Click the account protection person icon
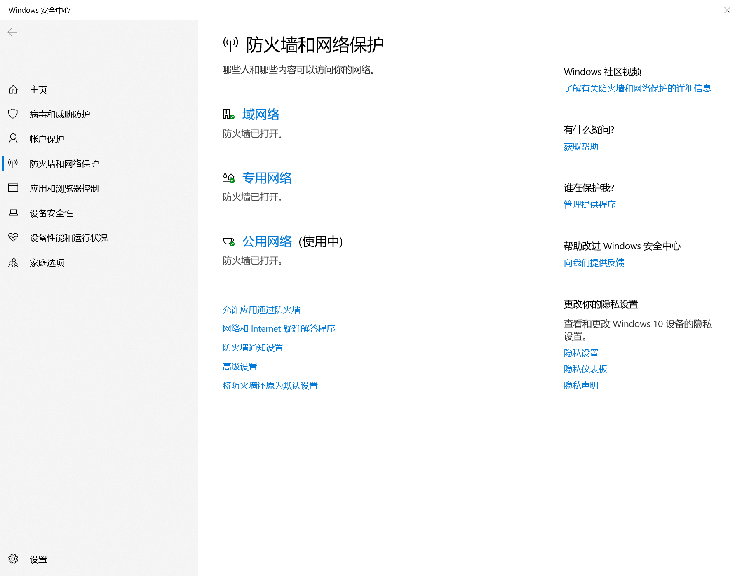 pyautogui.click(x=13, y=139)
